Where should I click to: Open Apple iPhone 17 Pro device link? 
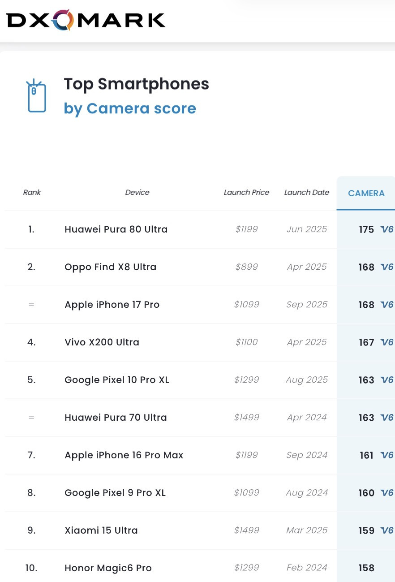112,305
